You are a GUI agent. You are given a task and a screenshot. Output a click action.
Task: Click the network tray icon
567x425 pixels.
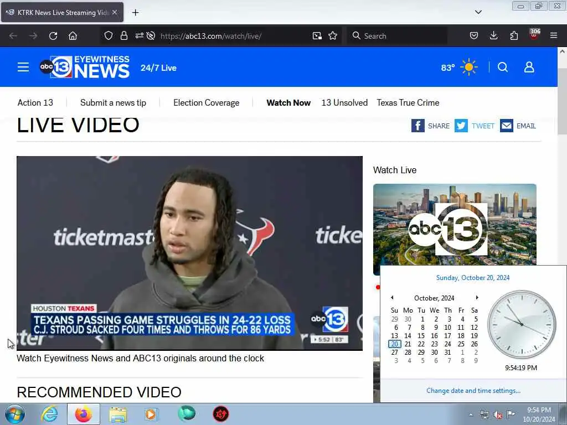click(x=484, y=414)
